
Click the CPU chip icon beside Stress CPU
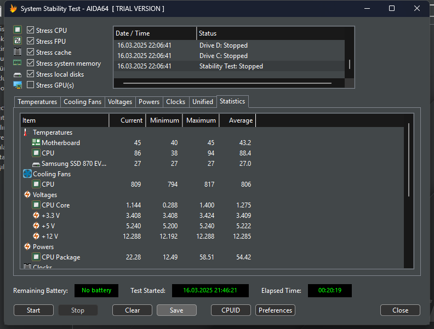click(18, 30)
